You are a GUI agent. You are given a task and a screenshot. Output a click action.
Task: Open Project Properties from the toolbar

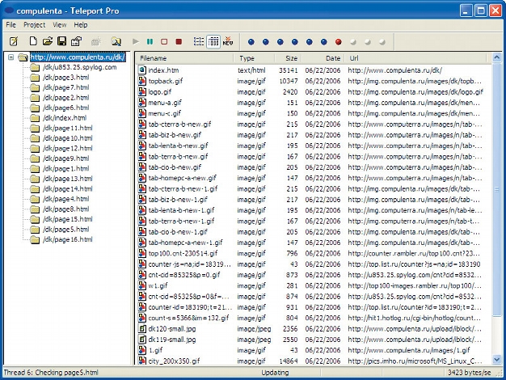point(76,40)
